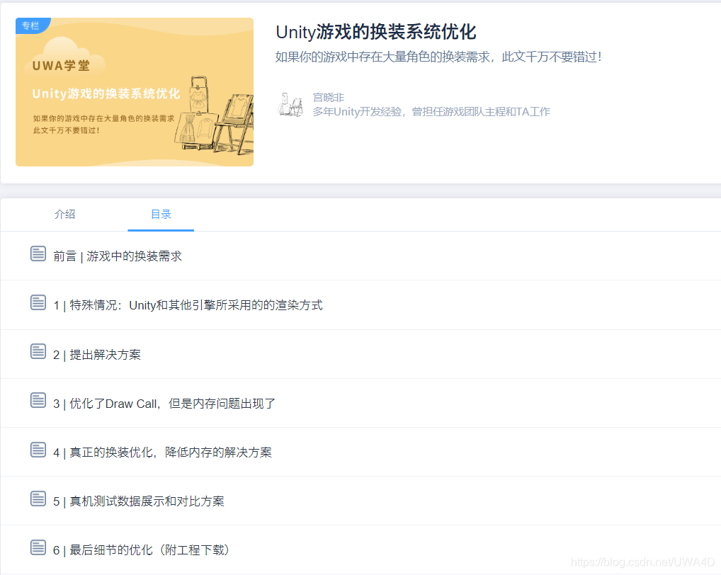Image resolution: width=721 pixels, height=575 pixels.
Task: Click the document icon beside 6 最后细节的优化
Action: tap(38, 547)
